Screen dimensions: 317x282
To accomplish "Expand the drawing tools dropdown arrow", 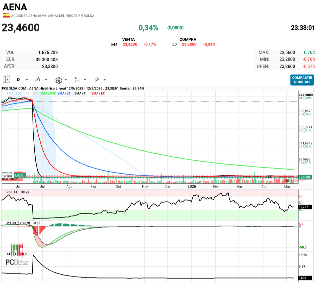I will [104, 80].
